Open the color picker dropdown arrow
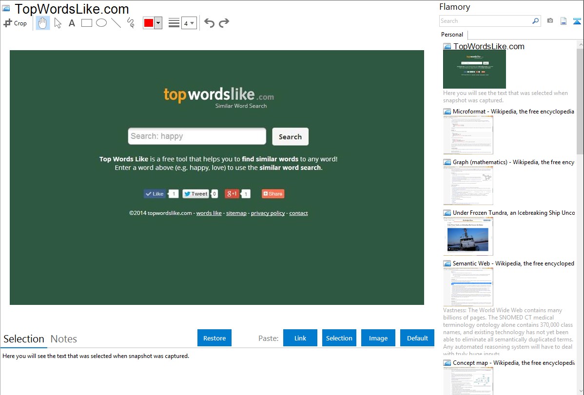The height and width of the screenshot is (395, 584). [x=158, y=23]
